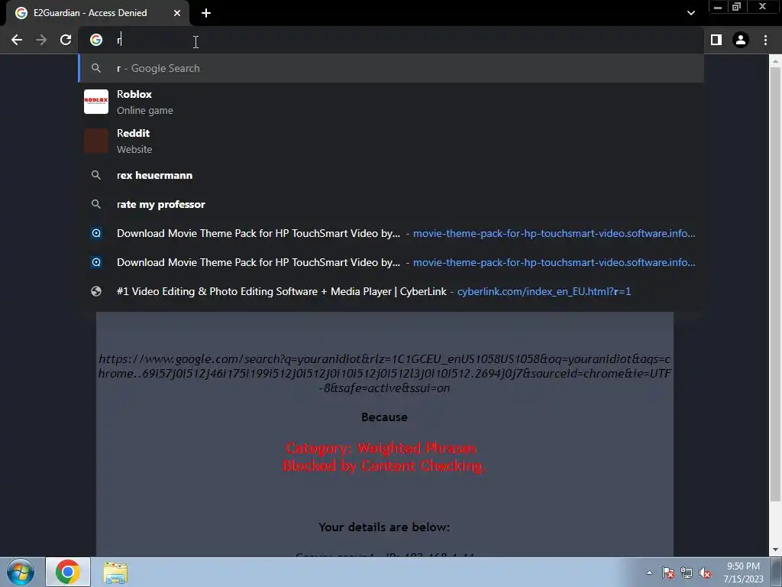Click the Reddit suggestion thumbnail
Image resolution: width=782 pixels, height=587 pixels.
[96, 141]
